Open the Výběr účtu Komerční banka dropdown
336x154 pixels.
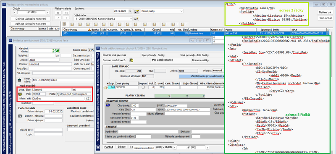[x=131, y=19]
